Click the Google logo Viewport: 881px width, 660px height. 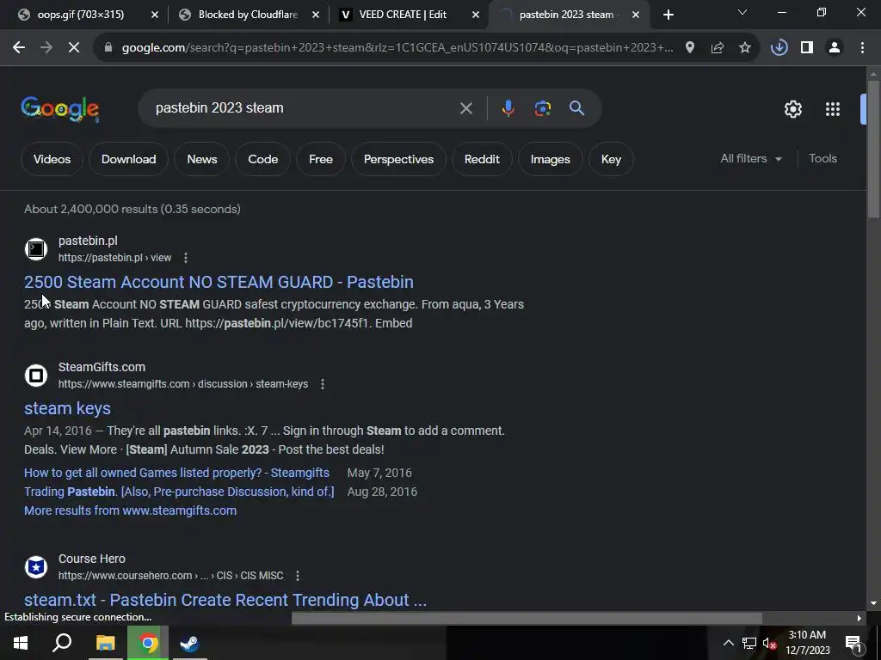point(60,109)
